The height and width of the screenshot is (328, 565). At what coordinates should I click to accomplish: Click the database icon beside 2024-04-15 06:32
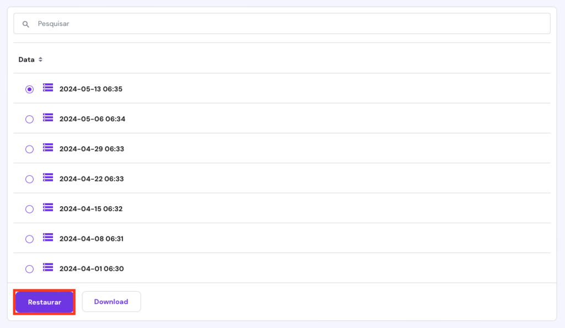[47, 208]
